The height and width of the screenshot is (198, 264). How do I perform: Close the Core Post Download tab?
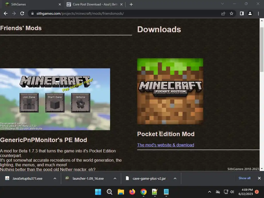point(121,4)
